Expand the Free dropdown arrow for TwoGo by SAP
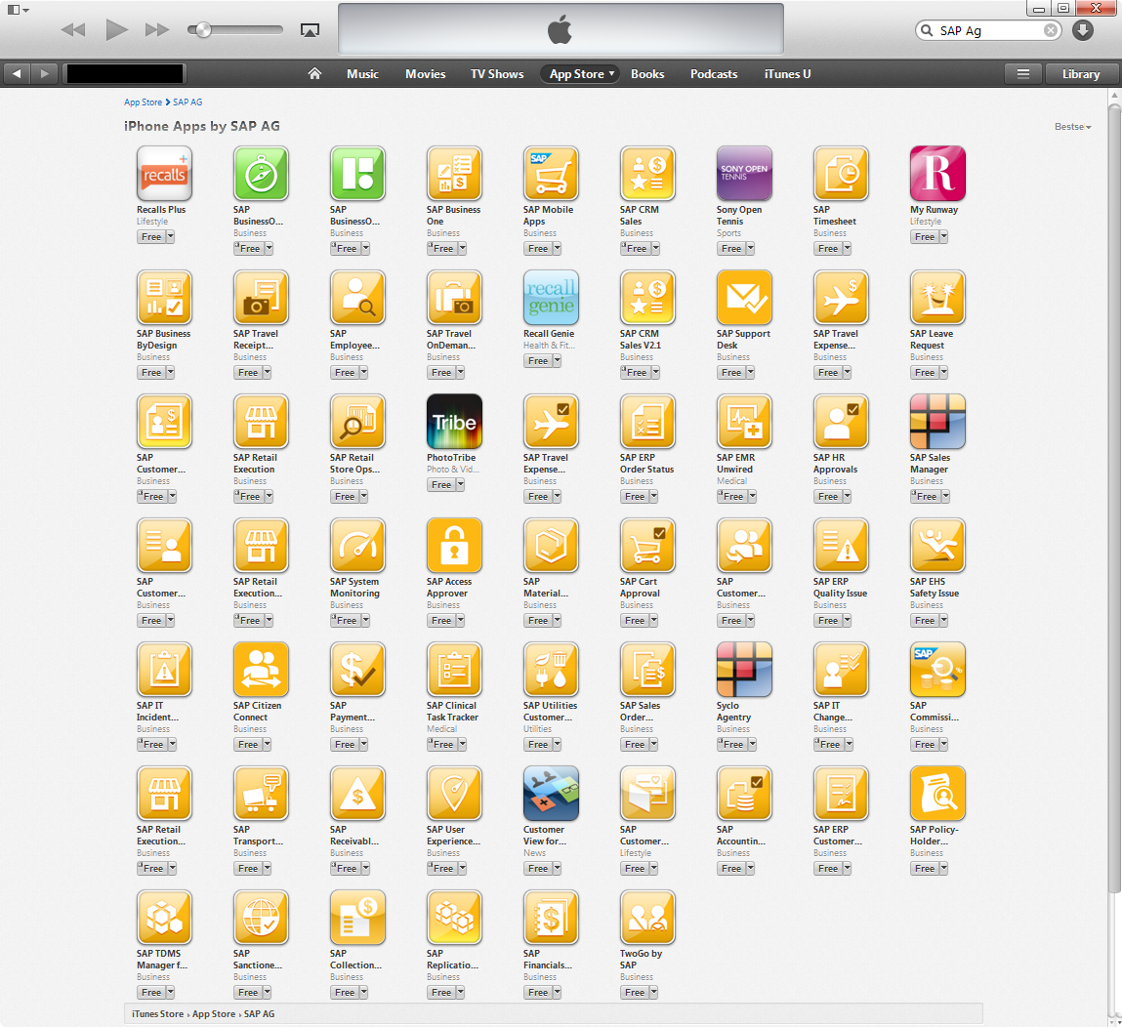Image resolution: width=1122 pixels, height=1027 pixels. pos(653,993)
